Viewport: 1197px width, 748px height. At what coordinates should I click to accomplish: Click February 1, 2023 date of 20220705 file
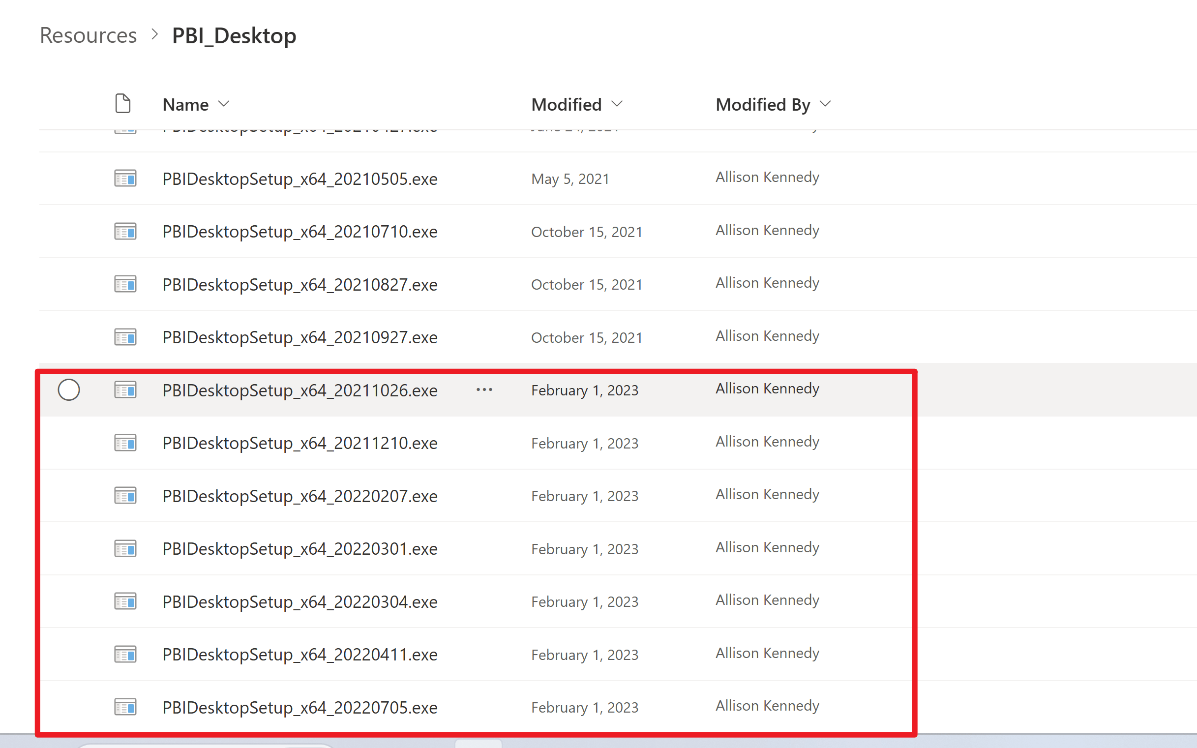[585, 708]
